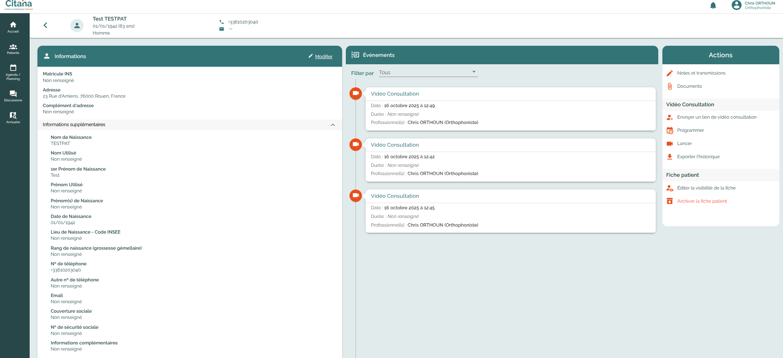Open the Accueil home icon in sidebar

click(x=13, y=27)
